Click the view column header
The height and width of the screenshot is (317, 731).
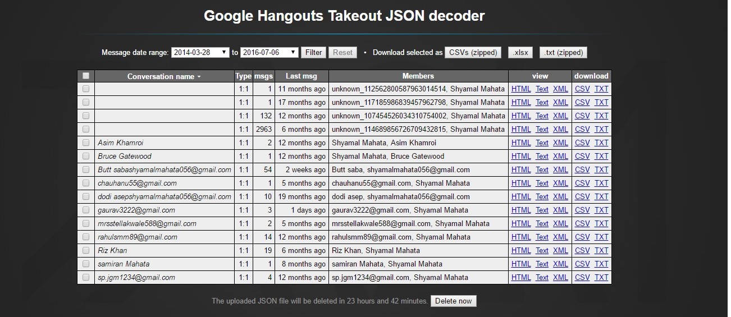click(540, 76)
